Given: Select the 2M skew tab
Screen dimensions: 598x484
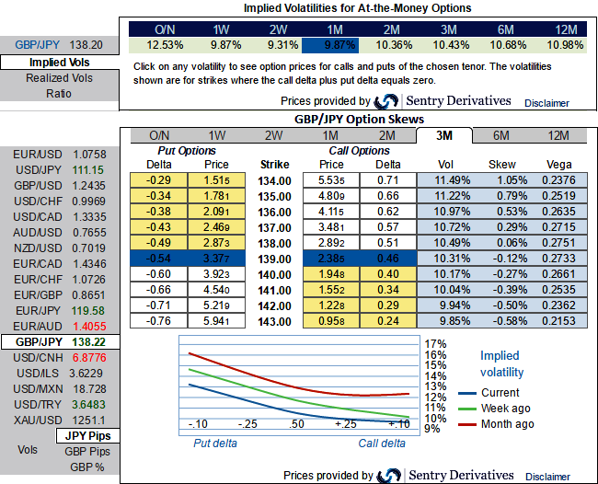Looking at the screenshot, I should pos(387,135).
